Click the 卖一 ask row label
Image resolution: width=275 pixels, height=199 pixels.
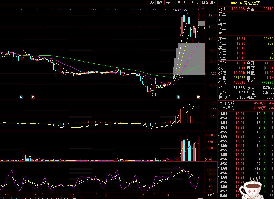[x=222, y=33]
